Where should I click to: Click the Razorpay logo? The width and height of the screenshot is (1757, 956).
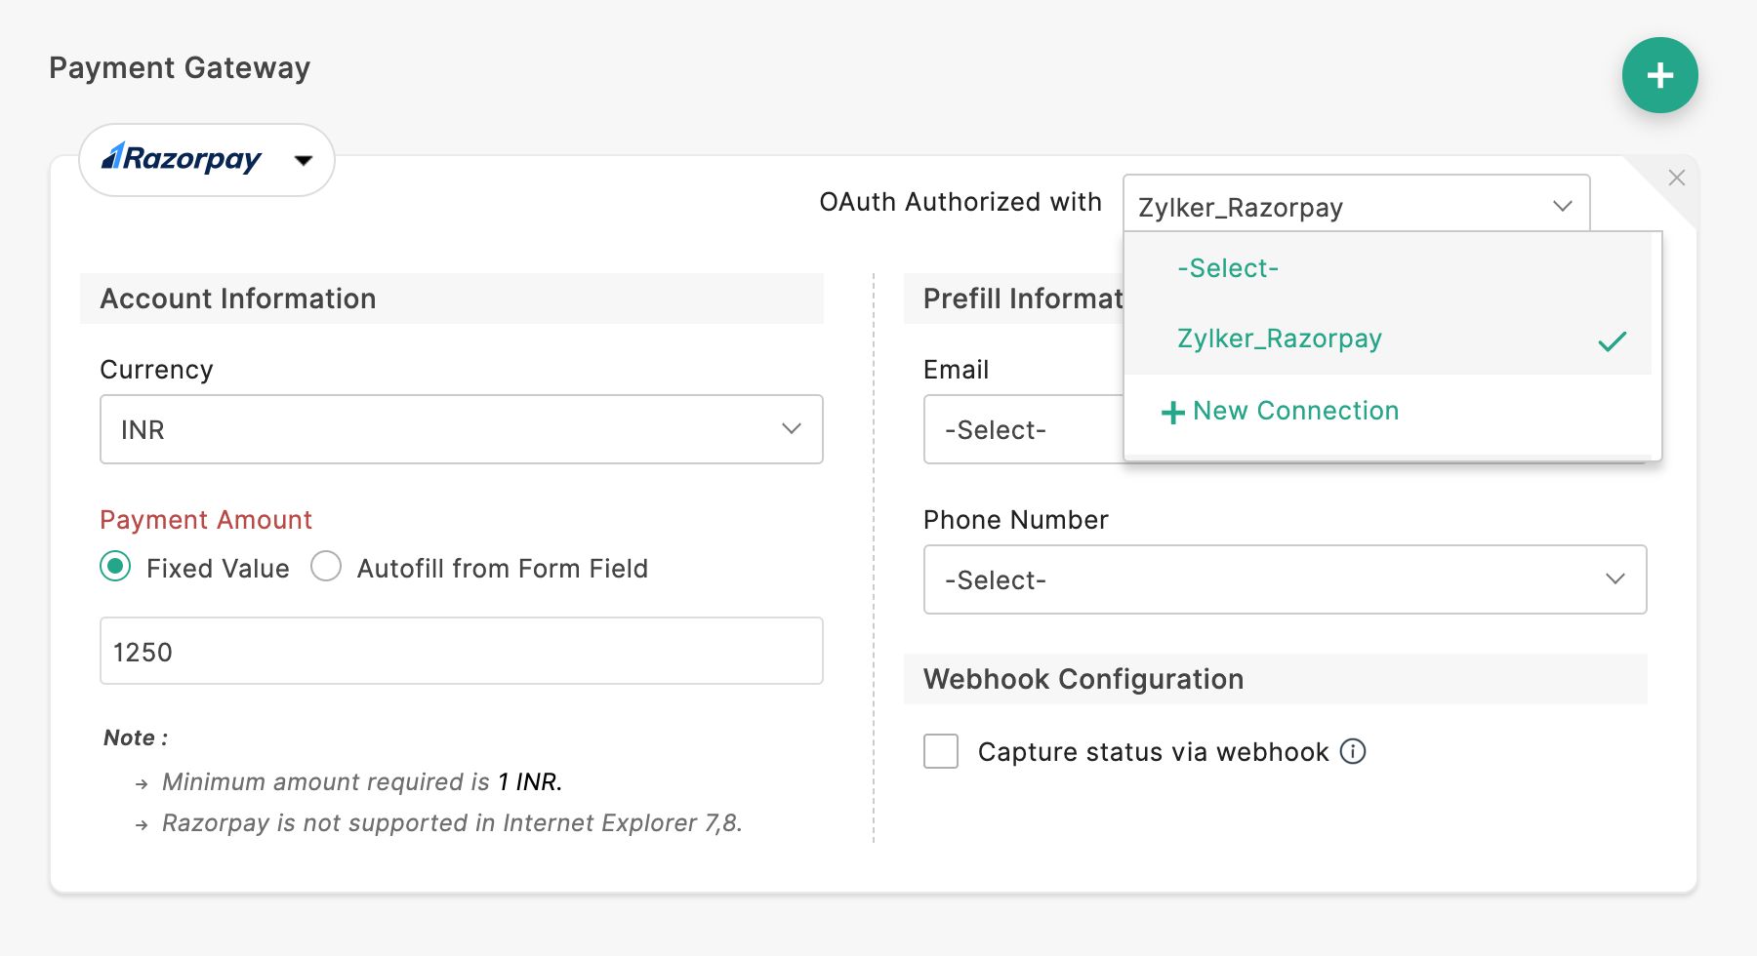[183, 158]
